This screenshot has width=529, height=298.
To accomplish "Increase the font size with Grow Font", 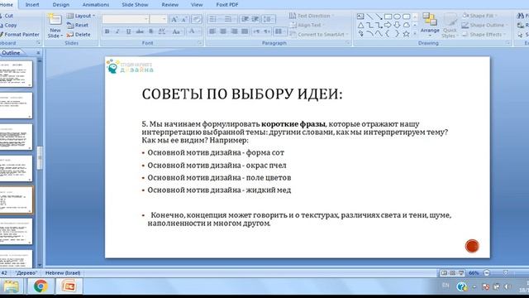I will (174, 19).
